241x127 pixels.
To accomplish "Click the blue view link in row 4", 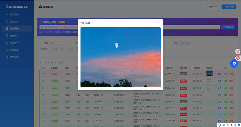I will point(219,95).
